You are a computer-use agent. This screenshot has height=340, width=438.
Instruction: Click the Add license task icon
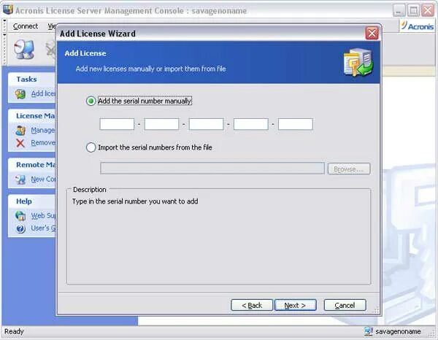pos(20,94)
